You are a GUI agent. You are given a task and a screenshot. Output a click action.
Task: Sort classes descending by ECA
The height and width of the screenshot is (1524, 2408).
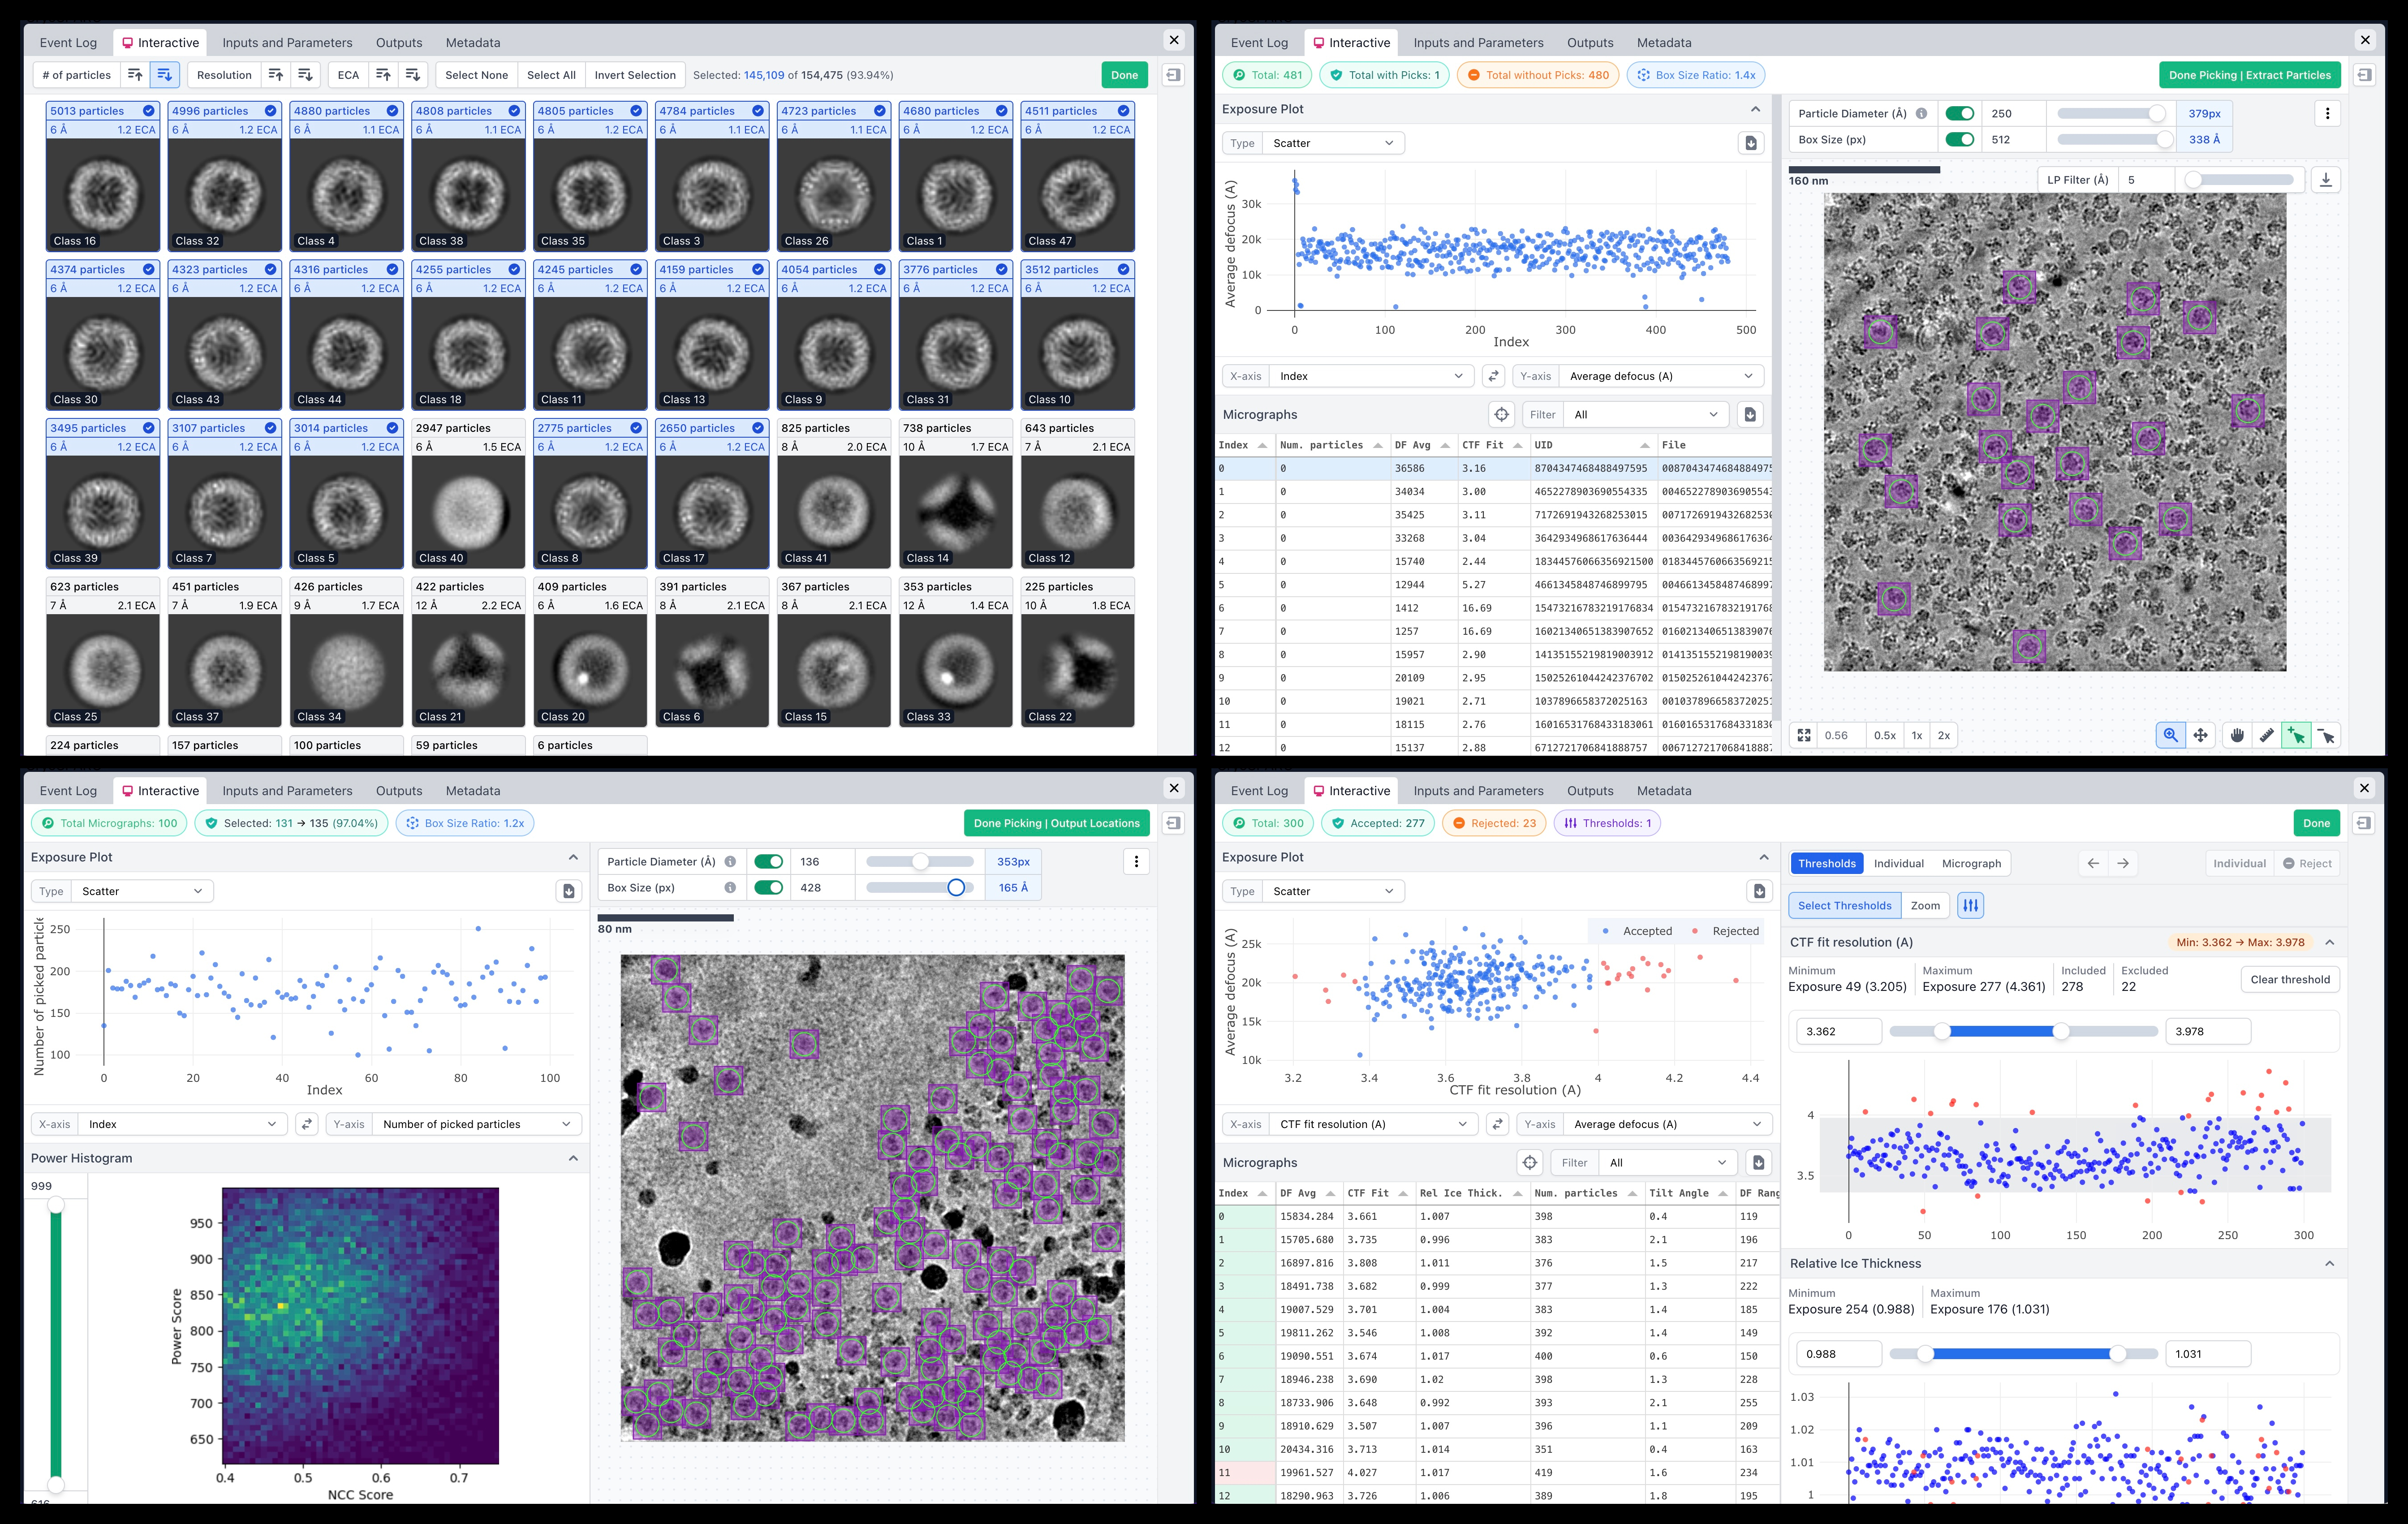[x=412, y=75]
